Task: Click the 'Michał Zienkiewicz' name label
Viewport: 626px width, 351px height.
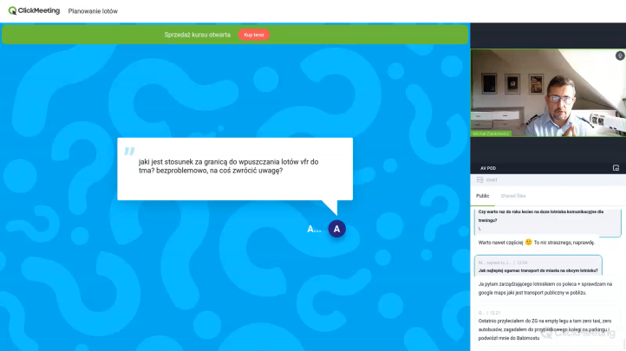Action: click(491, 133)
